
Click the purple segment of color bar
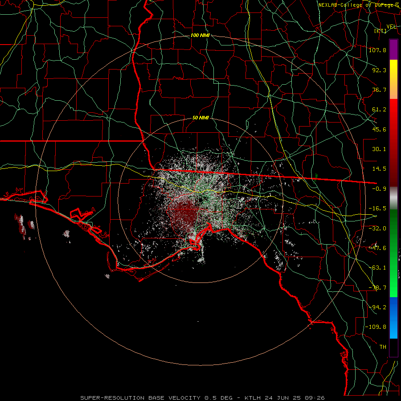pos(393,49)
